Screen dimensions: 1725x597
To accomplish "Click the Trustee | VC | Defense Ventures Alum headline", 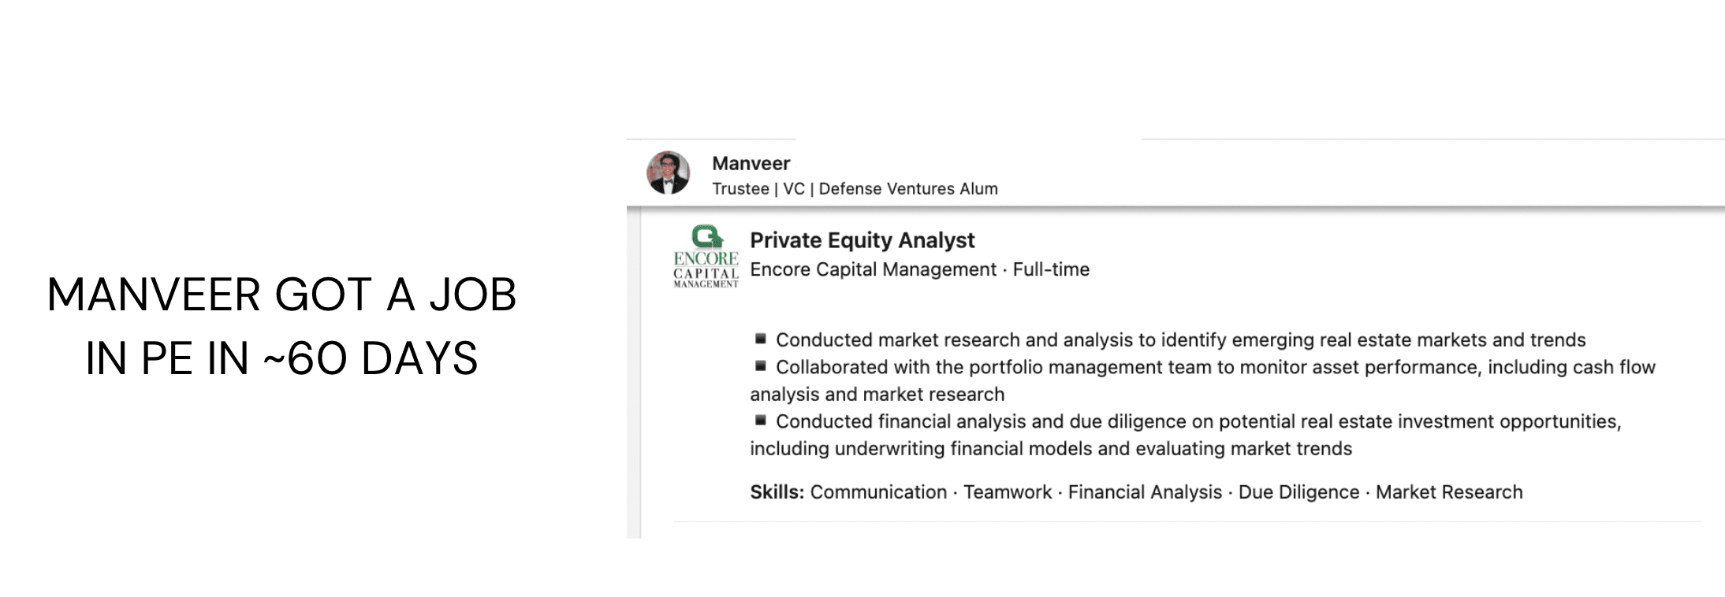I will tap(855, 189).
